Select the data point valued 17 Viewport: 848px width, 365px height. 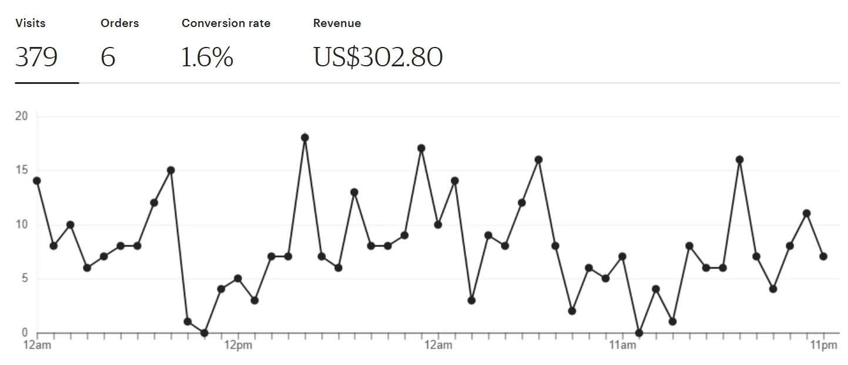421,148
